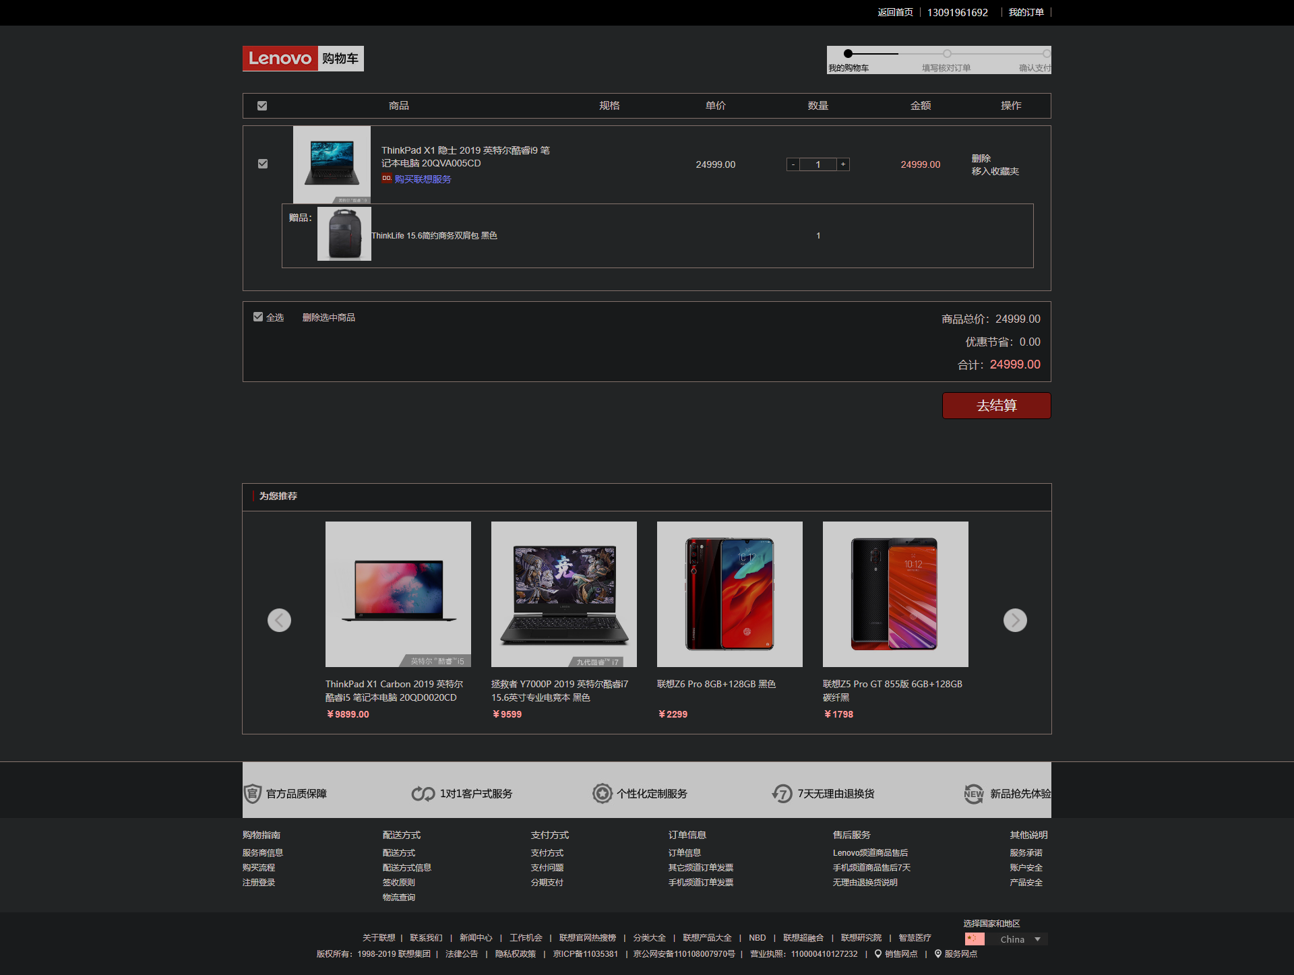Viewport: 1294px width, 975px height.
Task: Open the ThinkLife backpack gift thumbnail
Action: 344,234
